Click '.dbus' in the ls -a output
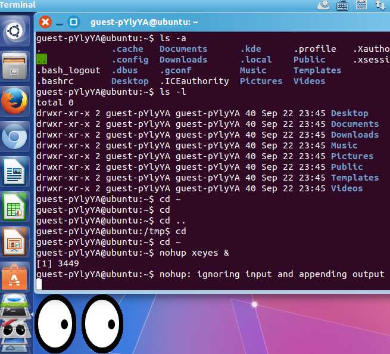 point(124,70)
